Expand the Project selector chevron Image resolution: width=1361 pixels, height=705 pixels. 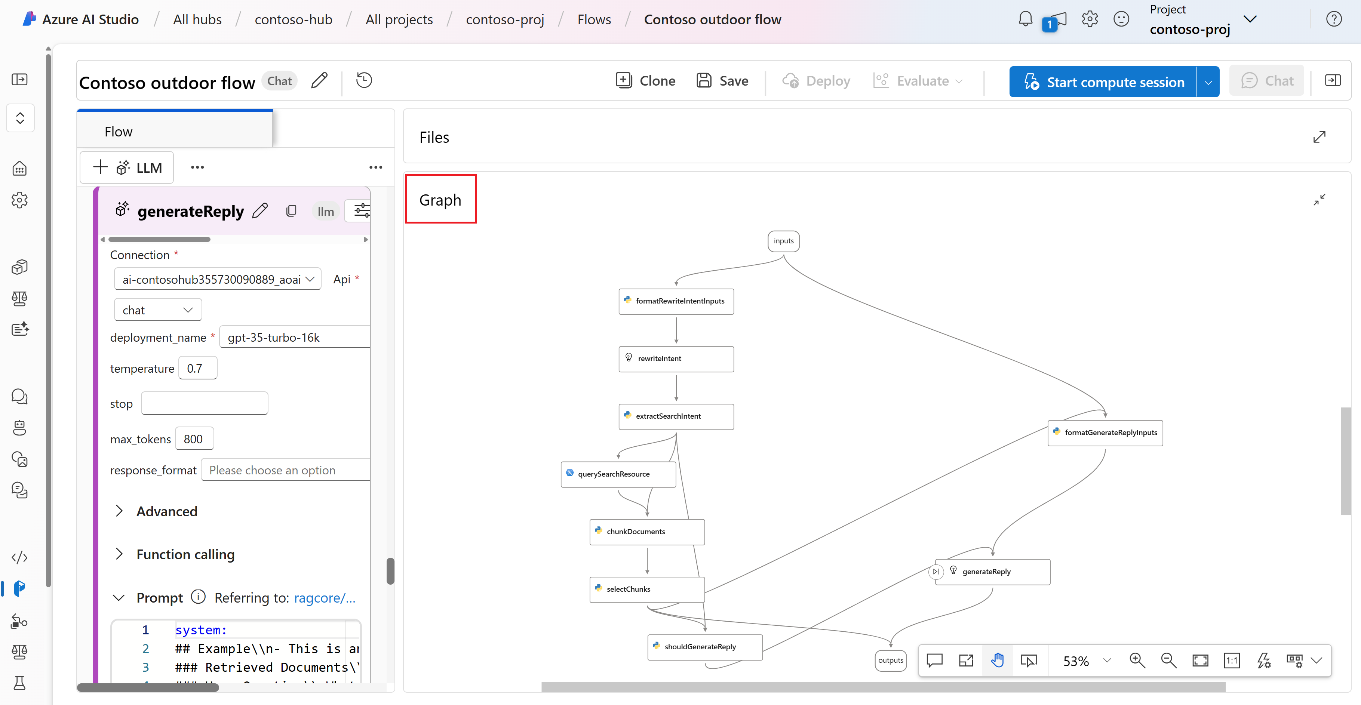pos(1250,19)
